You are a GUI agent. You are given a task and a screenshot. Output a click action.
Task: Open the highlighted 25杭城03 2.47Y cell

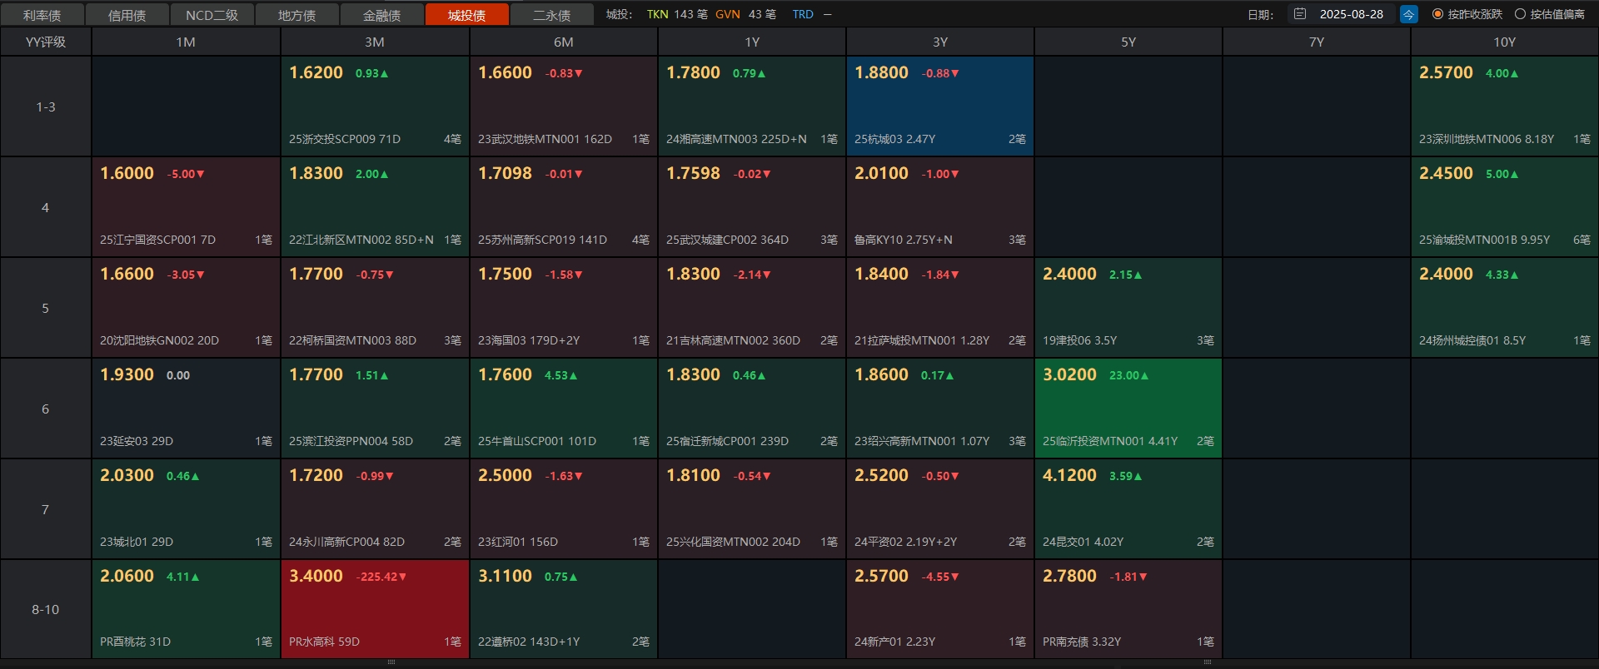click(x=940, y=107)
